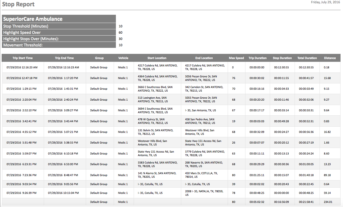The height and width of the screenshot is (207, 343).
Task: Click the total distance 234.01
Action: point(328,202)
